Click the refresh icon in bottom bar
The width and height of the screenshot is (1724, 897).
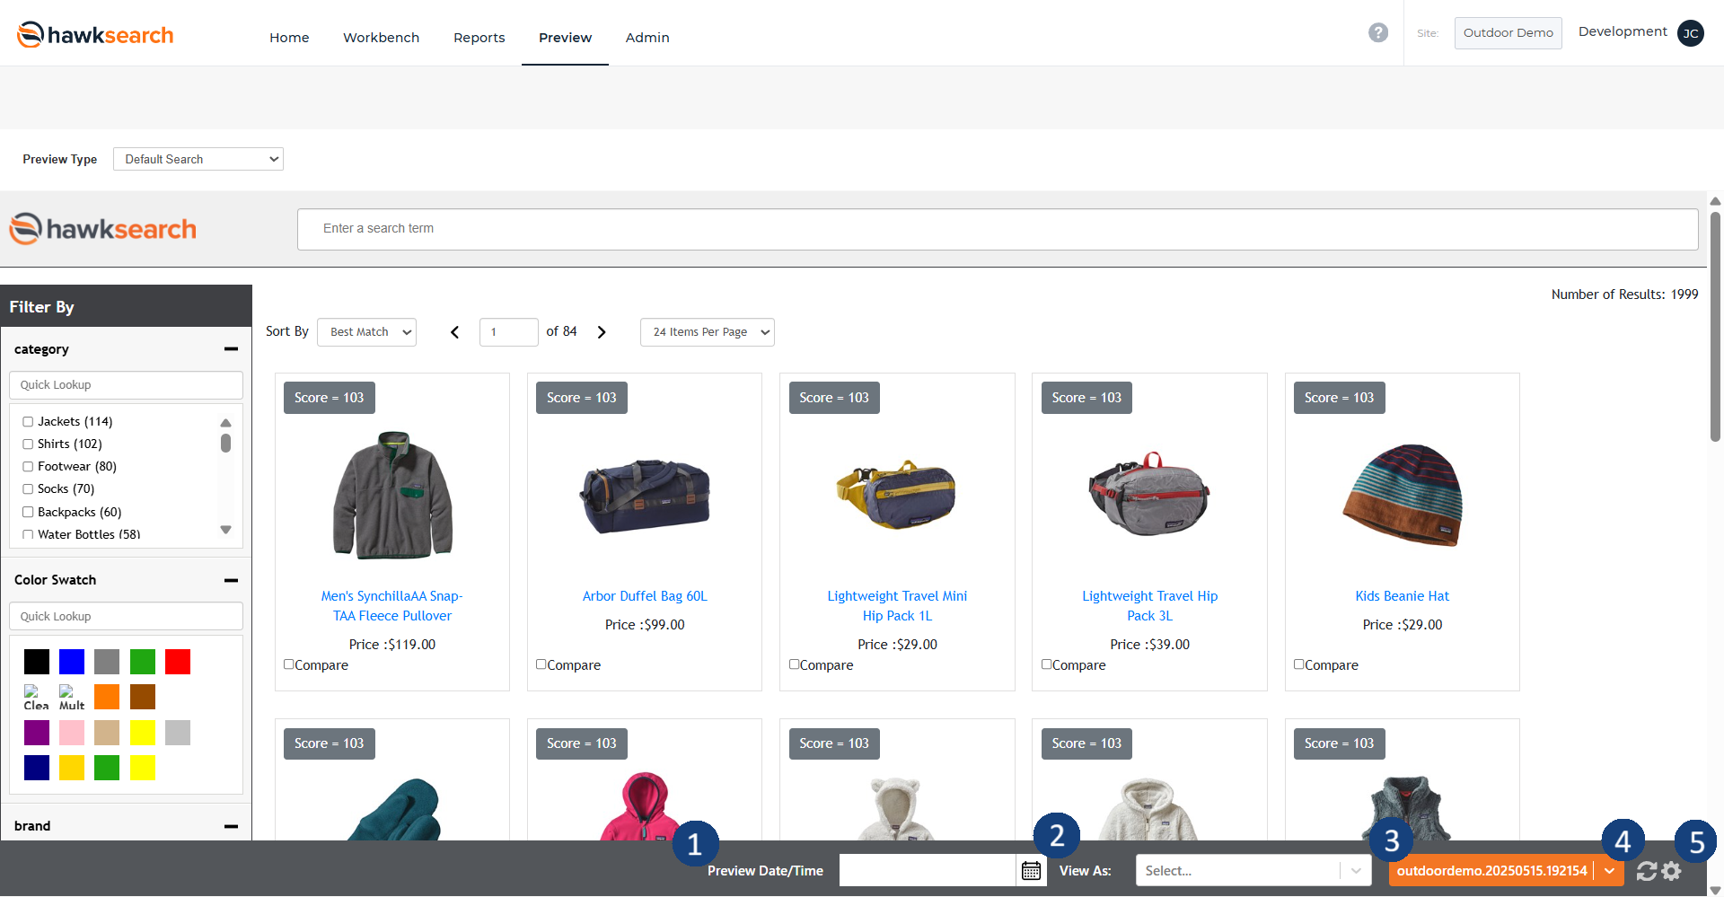1647,871
